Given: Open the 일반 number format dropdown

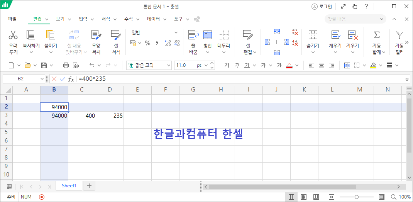Looking at the screenshot, I should 176,33.
